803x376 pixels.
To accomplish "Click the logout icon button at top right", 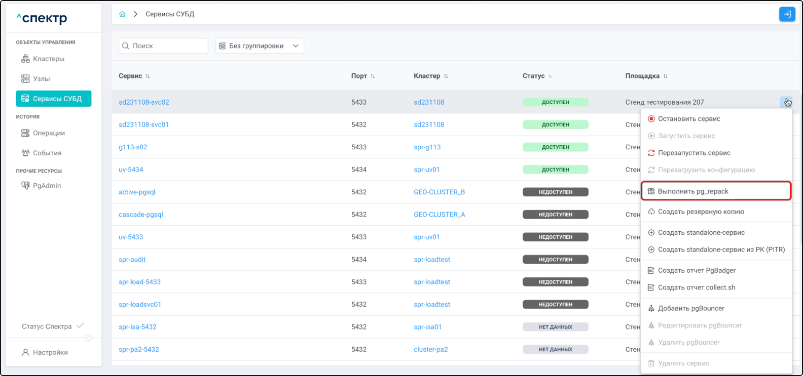I will pyautogui.click(x=787, y=14).
